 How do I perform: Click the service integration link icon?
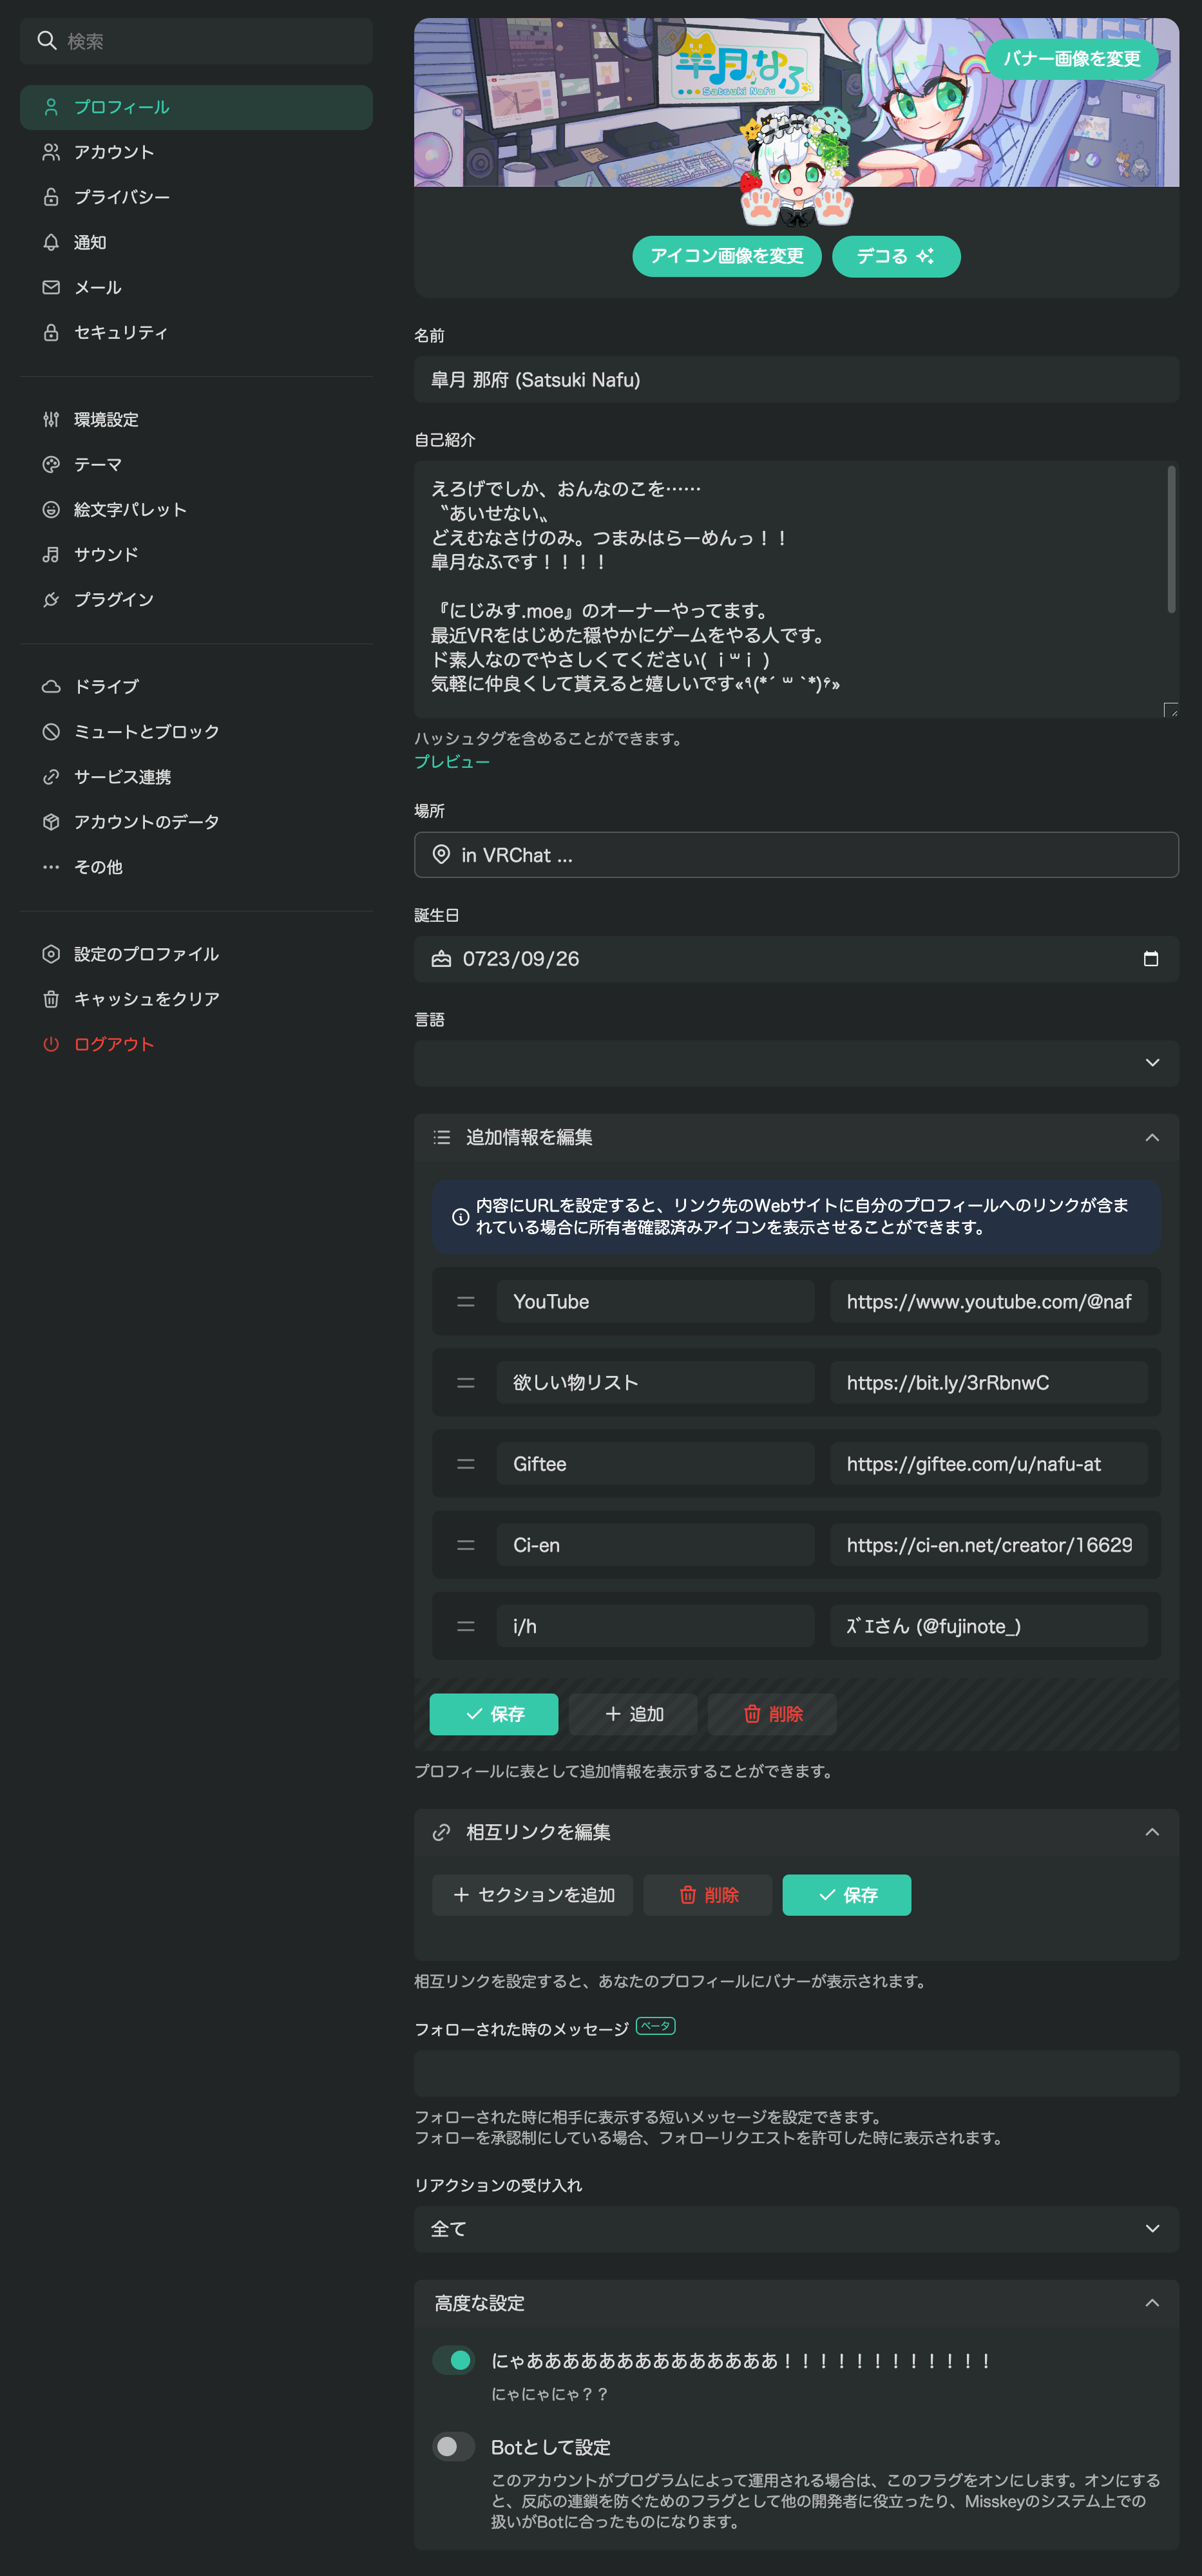51,776
